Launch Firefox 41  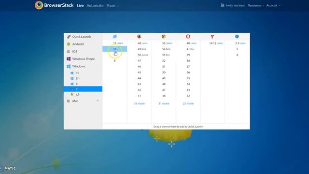click(140, 96)
